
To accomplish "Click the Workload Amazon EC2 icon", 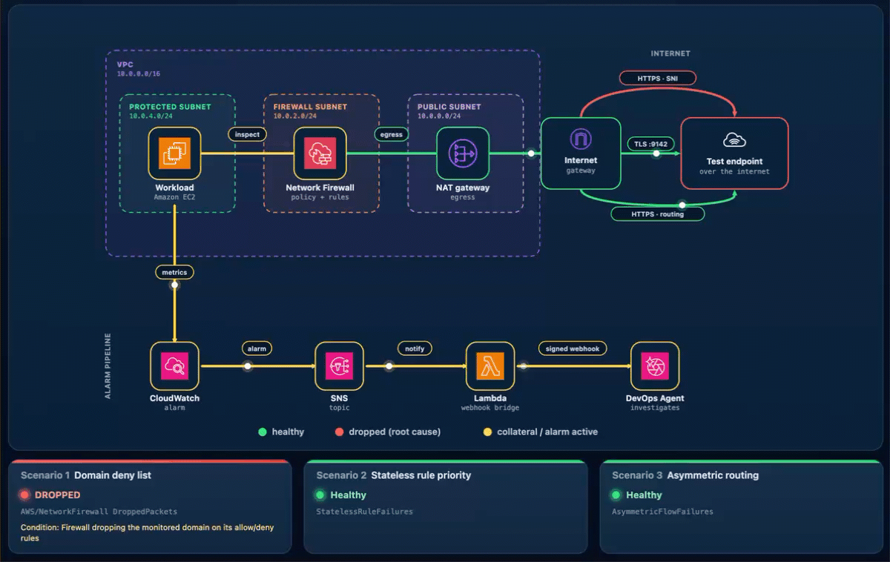I will tap(174, 153).
